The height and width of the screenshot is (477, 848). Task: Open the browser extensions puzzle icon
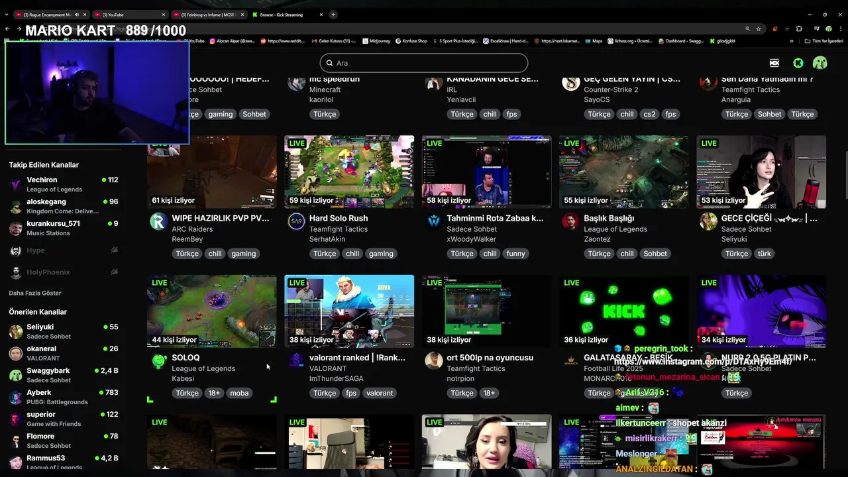pos(799,28)
